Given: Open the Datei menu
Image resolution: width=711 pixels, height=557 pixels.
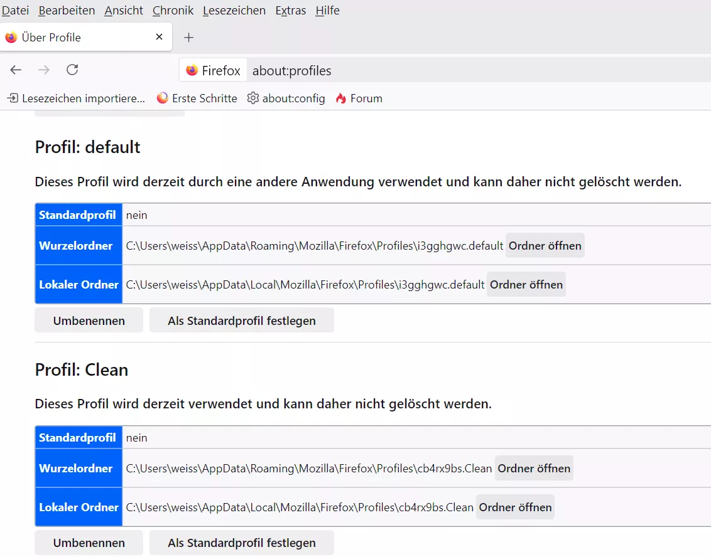Looking at the screenshot, I should 16,11.
